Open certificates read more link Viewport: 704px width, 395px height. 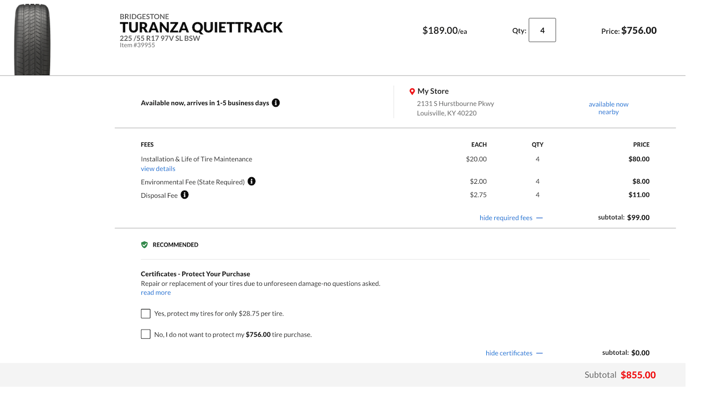click(156, 292)
